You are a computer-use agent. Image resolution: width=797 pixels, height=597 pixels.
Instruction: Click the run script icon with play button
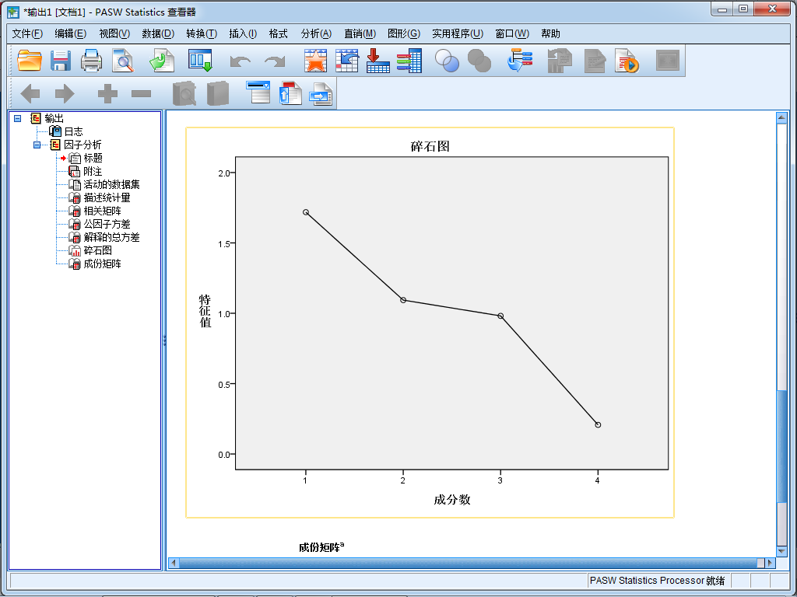(627, 61)
